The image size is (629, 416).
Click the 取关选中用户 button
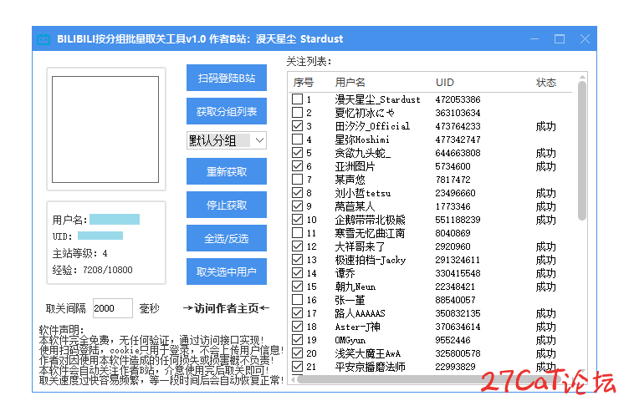coord(226,271)
